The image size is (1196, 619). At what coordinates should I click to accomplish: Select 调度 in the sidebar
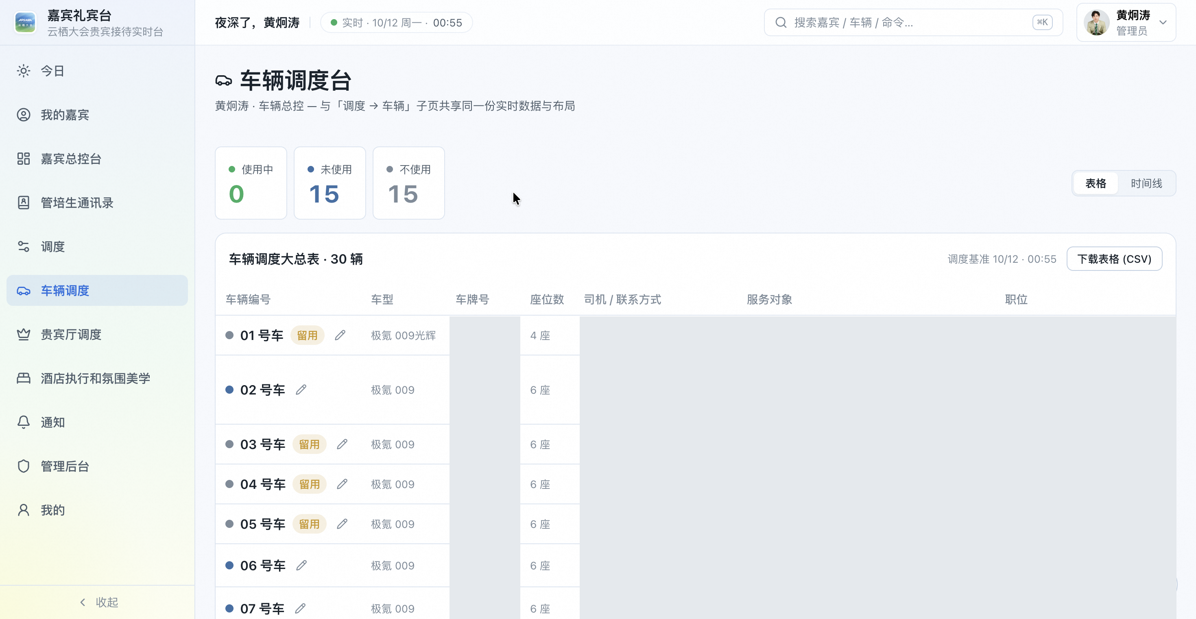97,246
